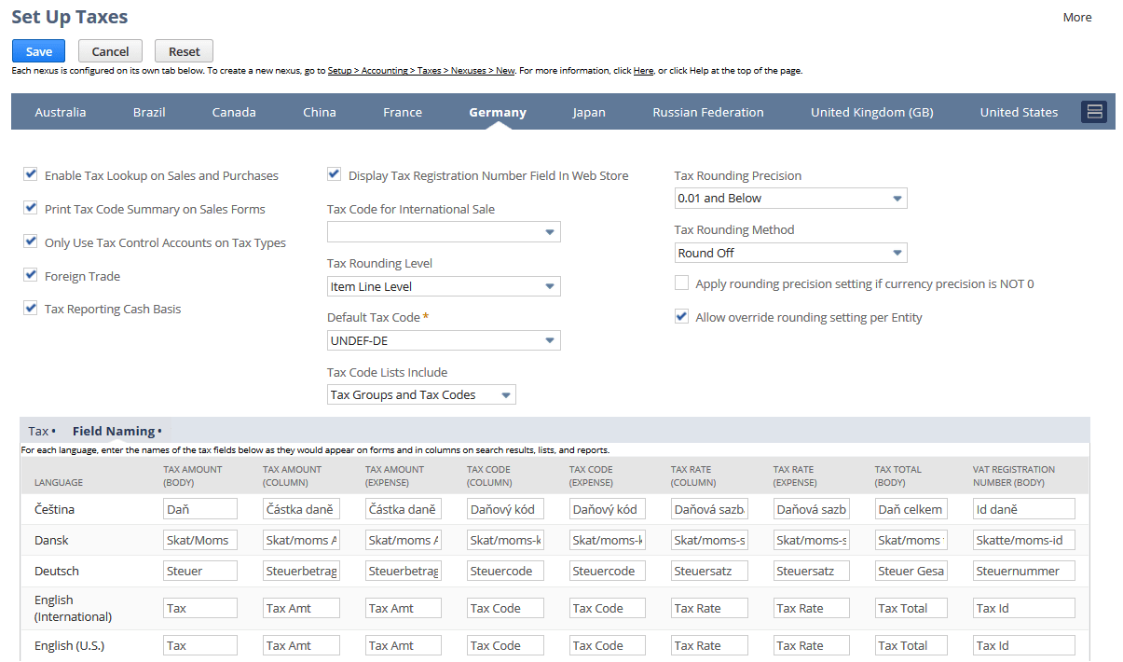Viewport: 1123px width, 662px height.
Task: Click the Here help link
Action: click(x=642, y=69)
